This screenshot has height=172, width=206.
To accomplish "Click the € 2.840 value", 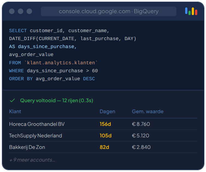I will tap(141, 147).
